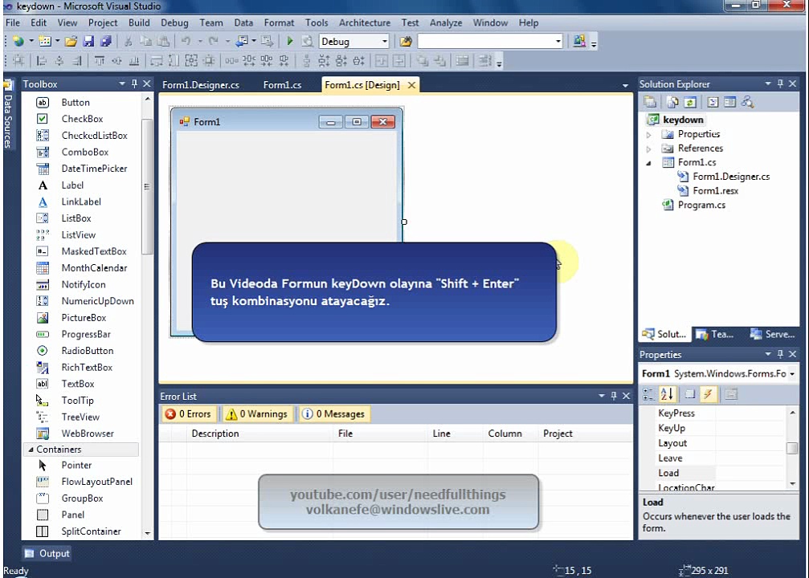809x578 pixels.
Task: Open the Architecture menu
Action: coord(364,22)
